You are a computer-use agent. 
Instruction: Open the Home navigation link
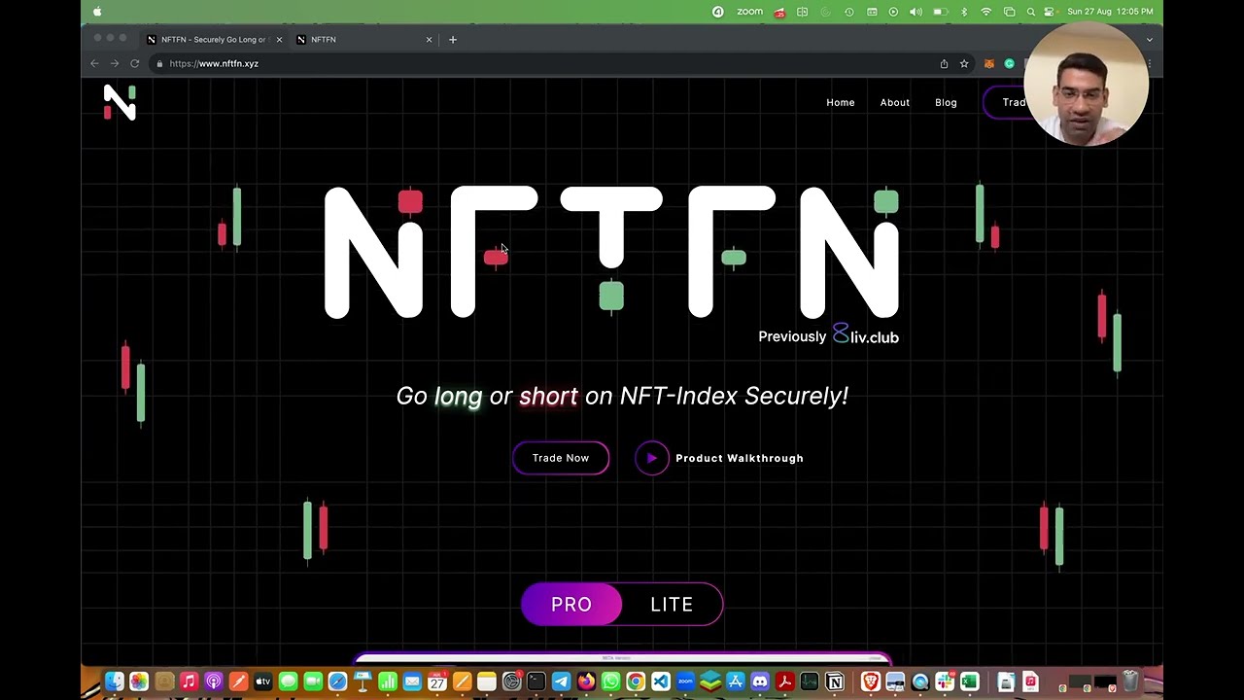point(841,102)
